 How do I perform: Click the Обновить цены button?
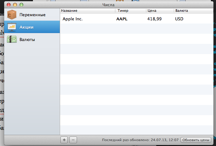click(196, 140)
